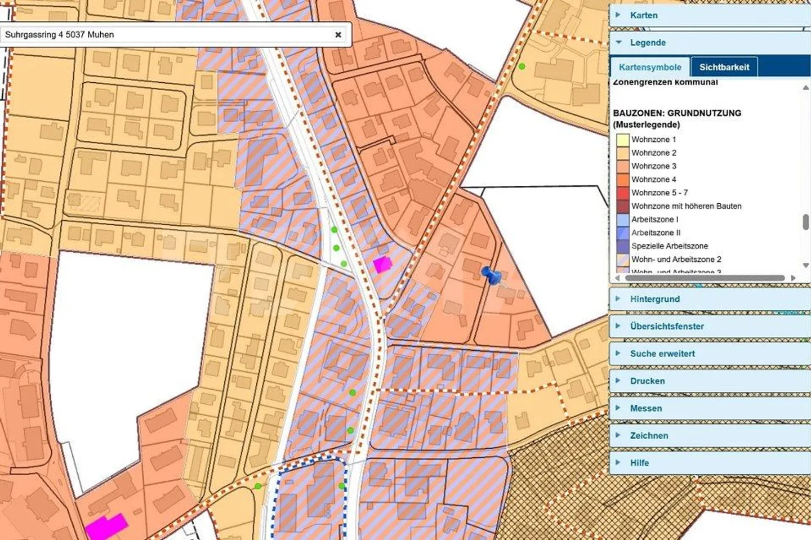
Task: Click the large magenta building at bottom left
Action: [106, 526]
